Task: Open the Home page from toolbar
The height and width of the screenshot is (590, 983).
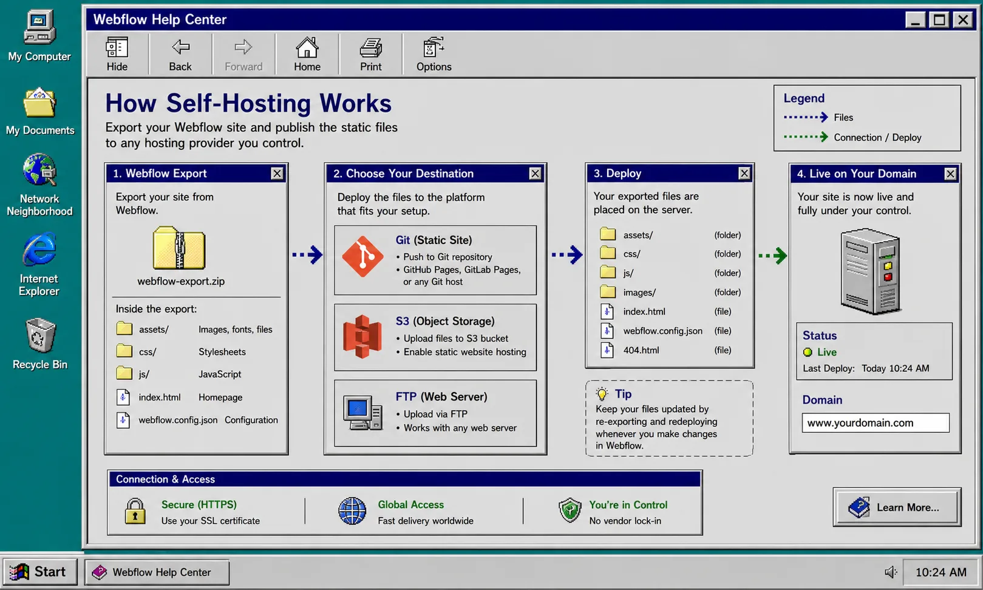Action: click(307, 54)
